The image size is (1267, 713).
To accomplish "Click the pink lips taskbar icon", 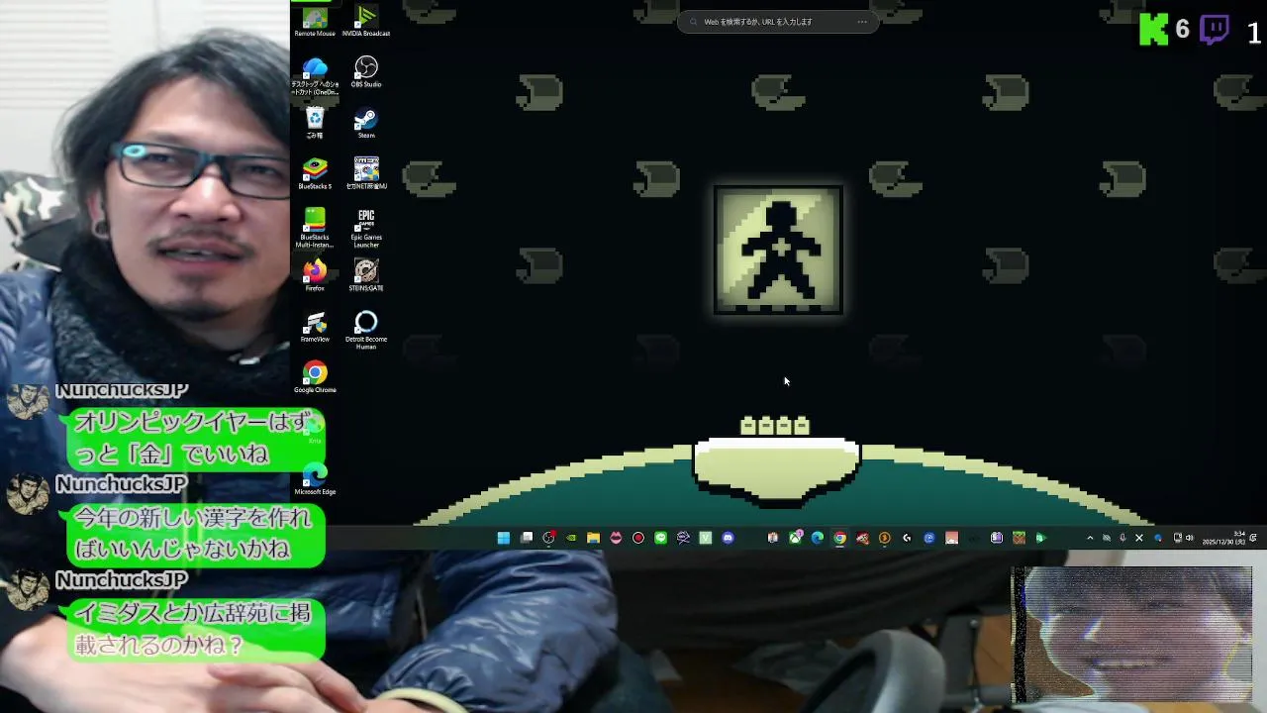I will (x=616, y=538).
